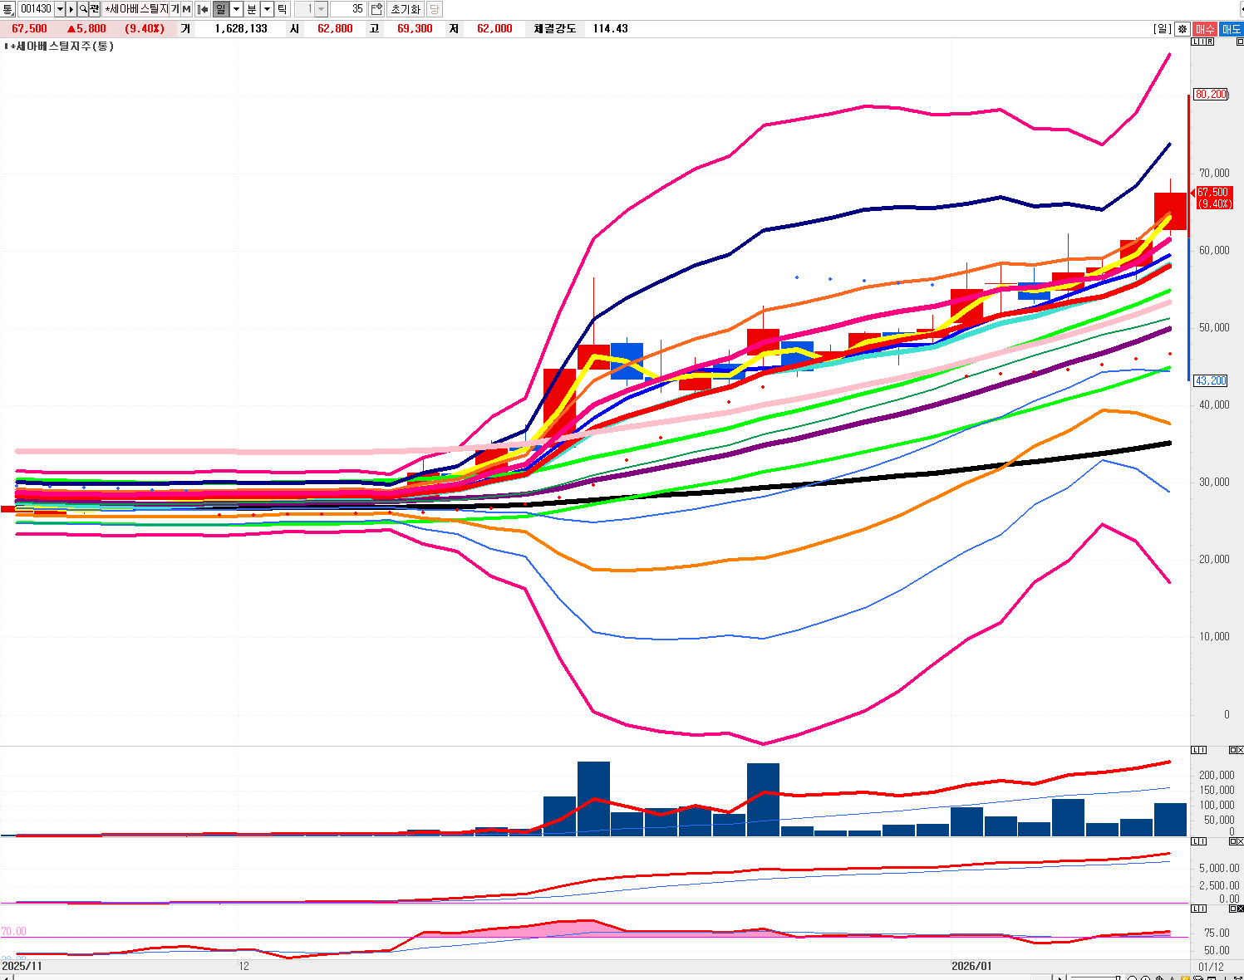The height and width of the screenshot is (980, 1244).
Task: Click the add-chart icon beside 35
Action: tap(376, 9)
